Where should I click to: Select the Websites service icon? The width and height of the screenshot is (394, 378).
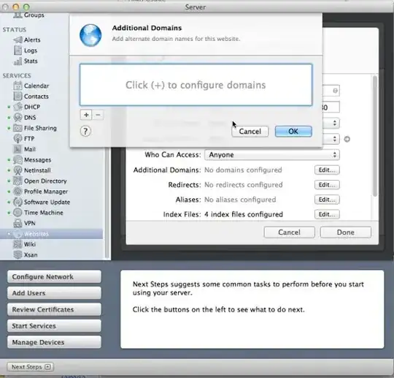[x=18, y=234]
